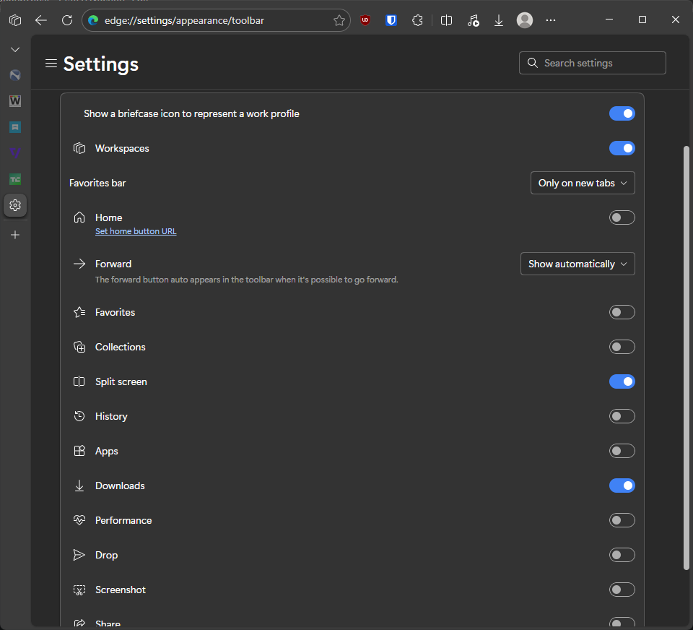Open the Workspaces icon in title bar
Viewport: 693px width, 630px height.
point(15,20)
